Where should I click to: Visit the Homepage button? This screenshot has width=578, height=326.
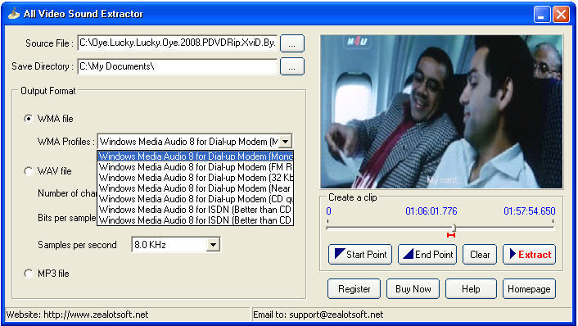click(x=529, y=289)
